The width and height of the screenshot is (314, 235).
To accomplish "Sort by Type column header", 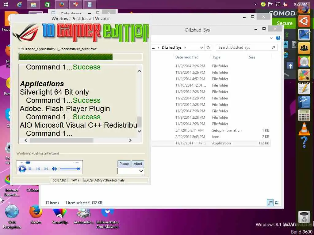I will (216, 57).
